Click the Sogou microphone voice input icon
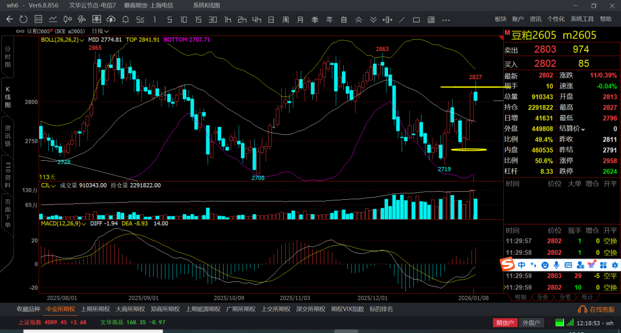Image resolution: width=621 pixels, height=333 pixels. (x=556, y=265)
